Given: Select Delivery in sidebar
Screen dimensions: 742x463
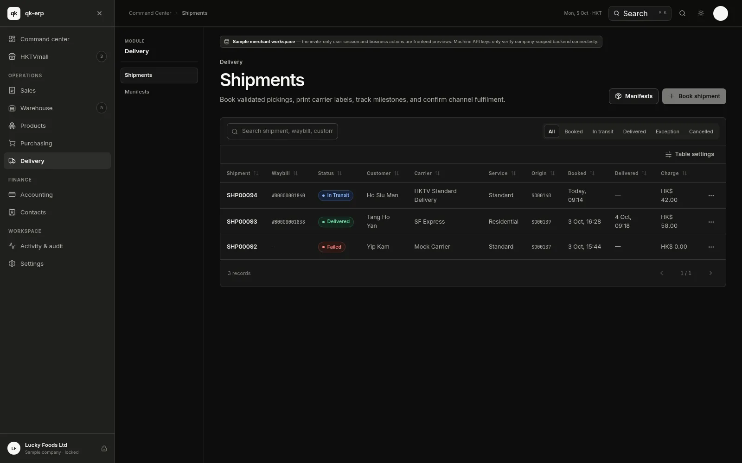Looking at the screenshot, I should 57,161.
